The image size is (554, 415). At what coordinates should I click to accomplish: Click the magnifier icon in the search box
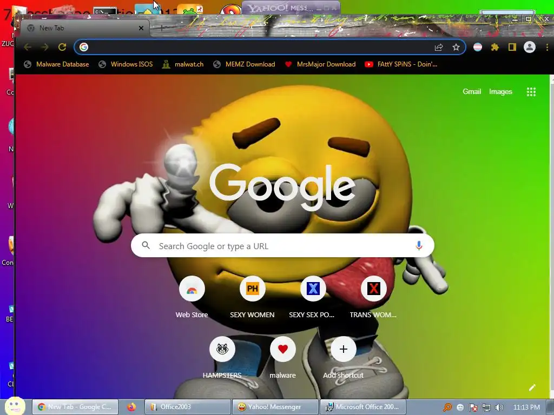(x=146, y=245)
